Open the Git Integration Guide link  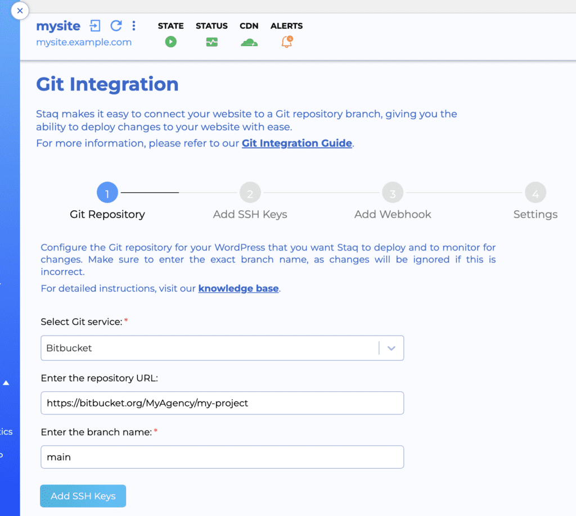click(x=297, y=143)
